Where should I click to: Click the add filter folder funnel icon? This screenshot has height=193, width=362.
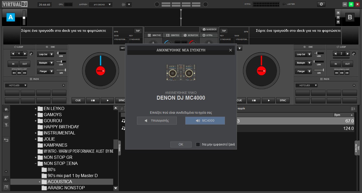point(6,125)
